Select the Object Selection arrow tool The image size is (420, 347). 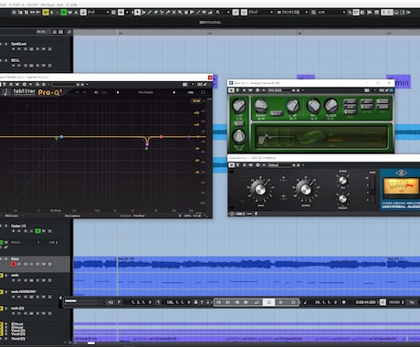(x=137, y=13)
